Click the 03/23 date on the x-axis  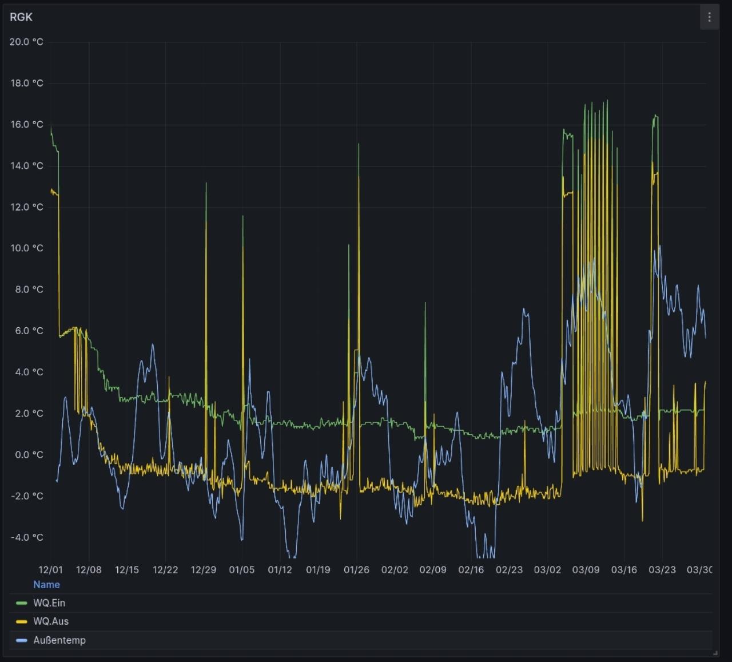pos(662,570)
